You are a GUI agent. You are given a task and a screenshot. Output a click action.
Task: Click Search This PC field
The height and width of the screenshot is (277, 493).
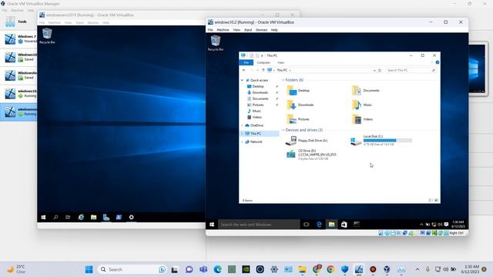pyautogui.click(x=411, y=70)
